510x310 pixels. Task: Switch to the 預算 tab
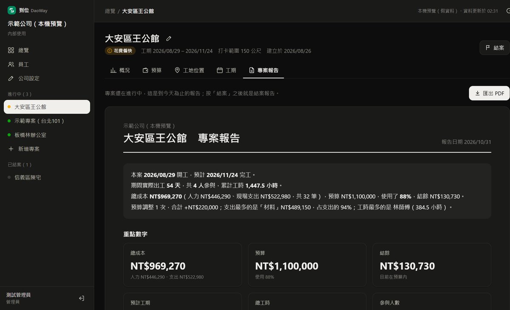tap(152, 70)
